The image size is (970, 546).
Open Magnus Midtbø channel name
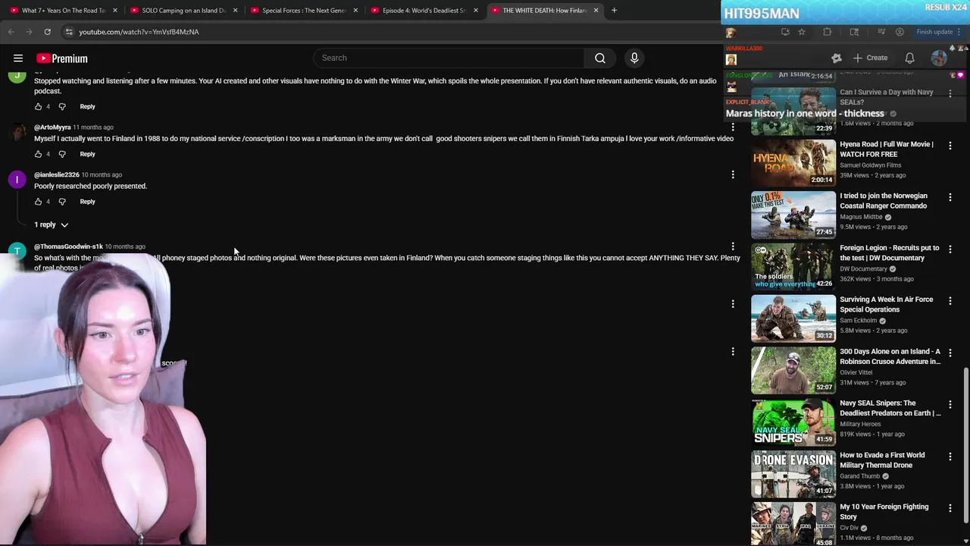pyautogui.click(x=861, y=217)
